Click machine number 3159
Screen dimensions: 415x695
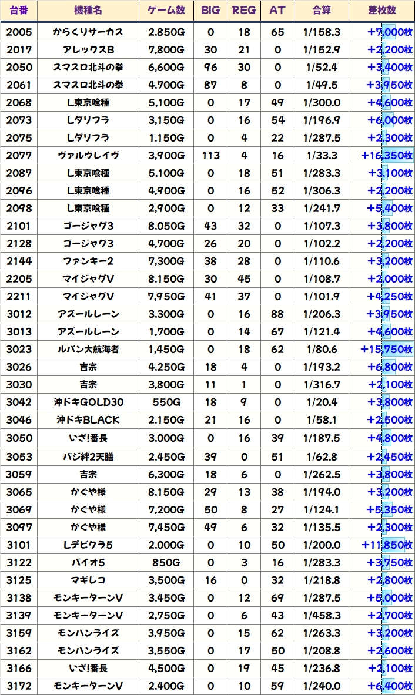(19, 633)
